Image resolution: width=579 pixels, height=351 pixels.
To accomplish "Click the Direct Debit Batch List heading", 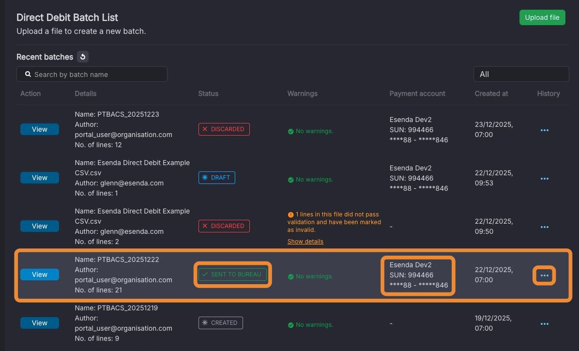I will 67,17.
